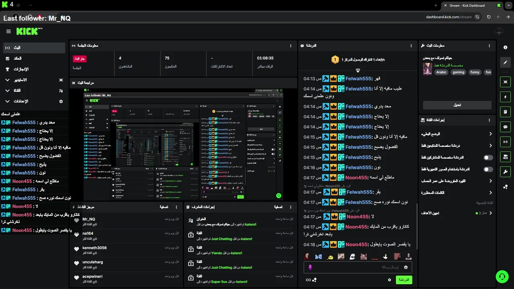The image size is (514, 289).
Task: Click the gaming tag chip
Action: pyautogui.click(x=458, y=72)
